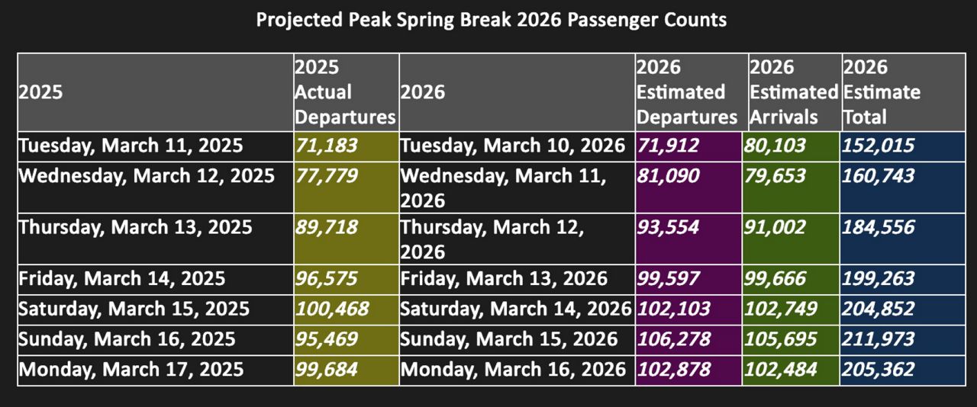The image size is (977, 407).
Task: Select the 'Friday, March 14, 2025' row label
Action: click(122, 278)
